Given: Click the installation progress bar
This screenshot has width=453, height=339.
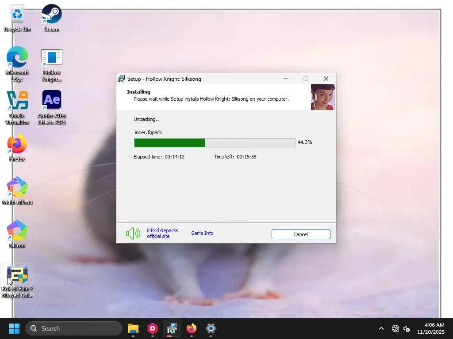Looking at the screenshot, I should point(215,143).
